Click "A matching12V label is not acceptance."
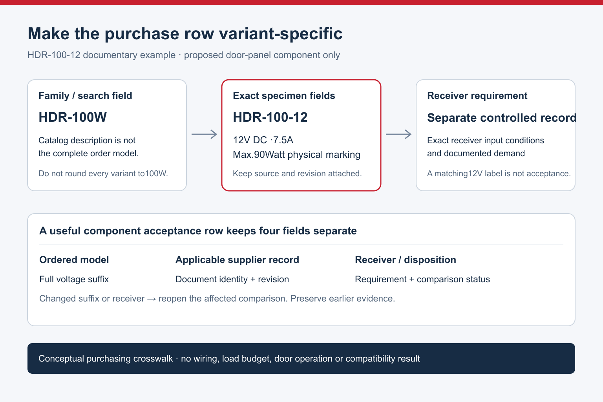The height and width of the screenshot is (402, 603). click(499, 174)
